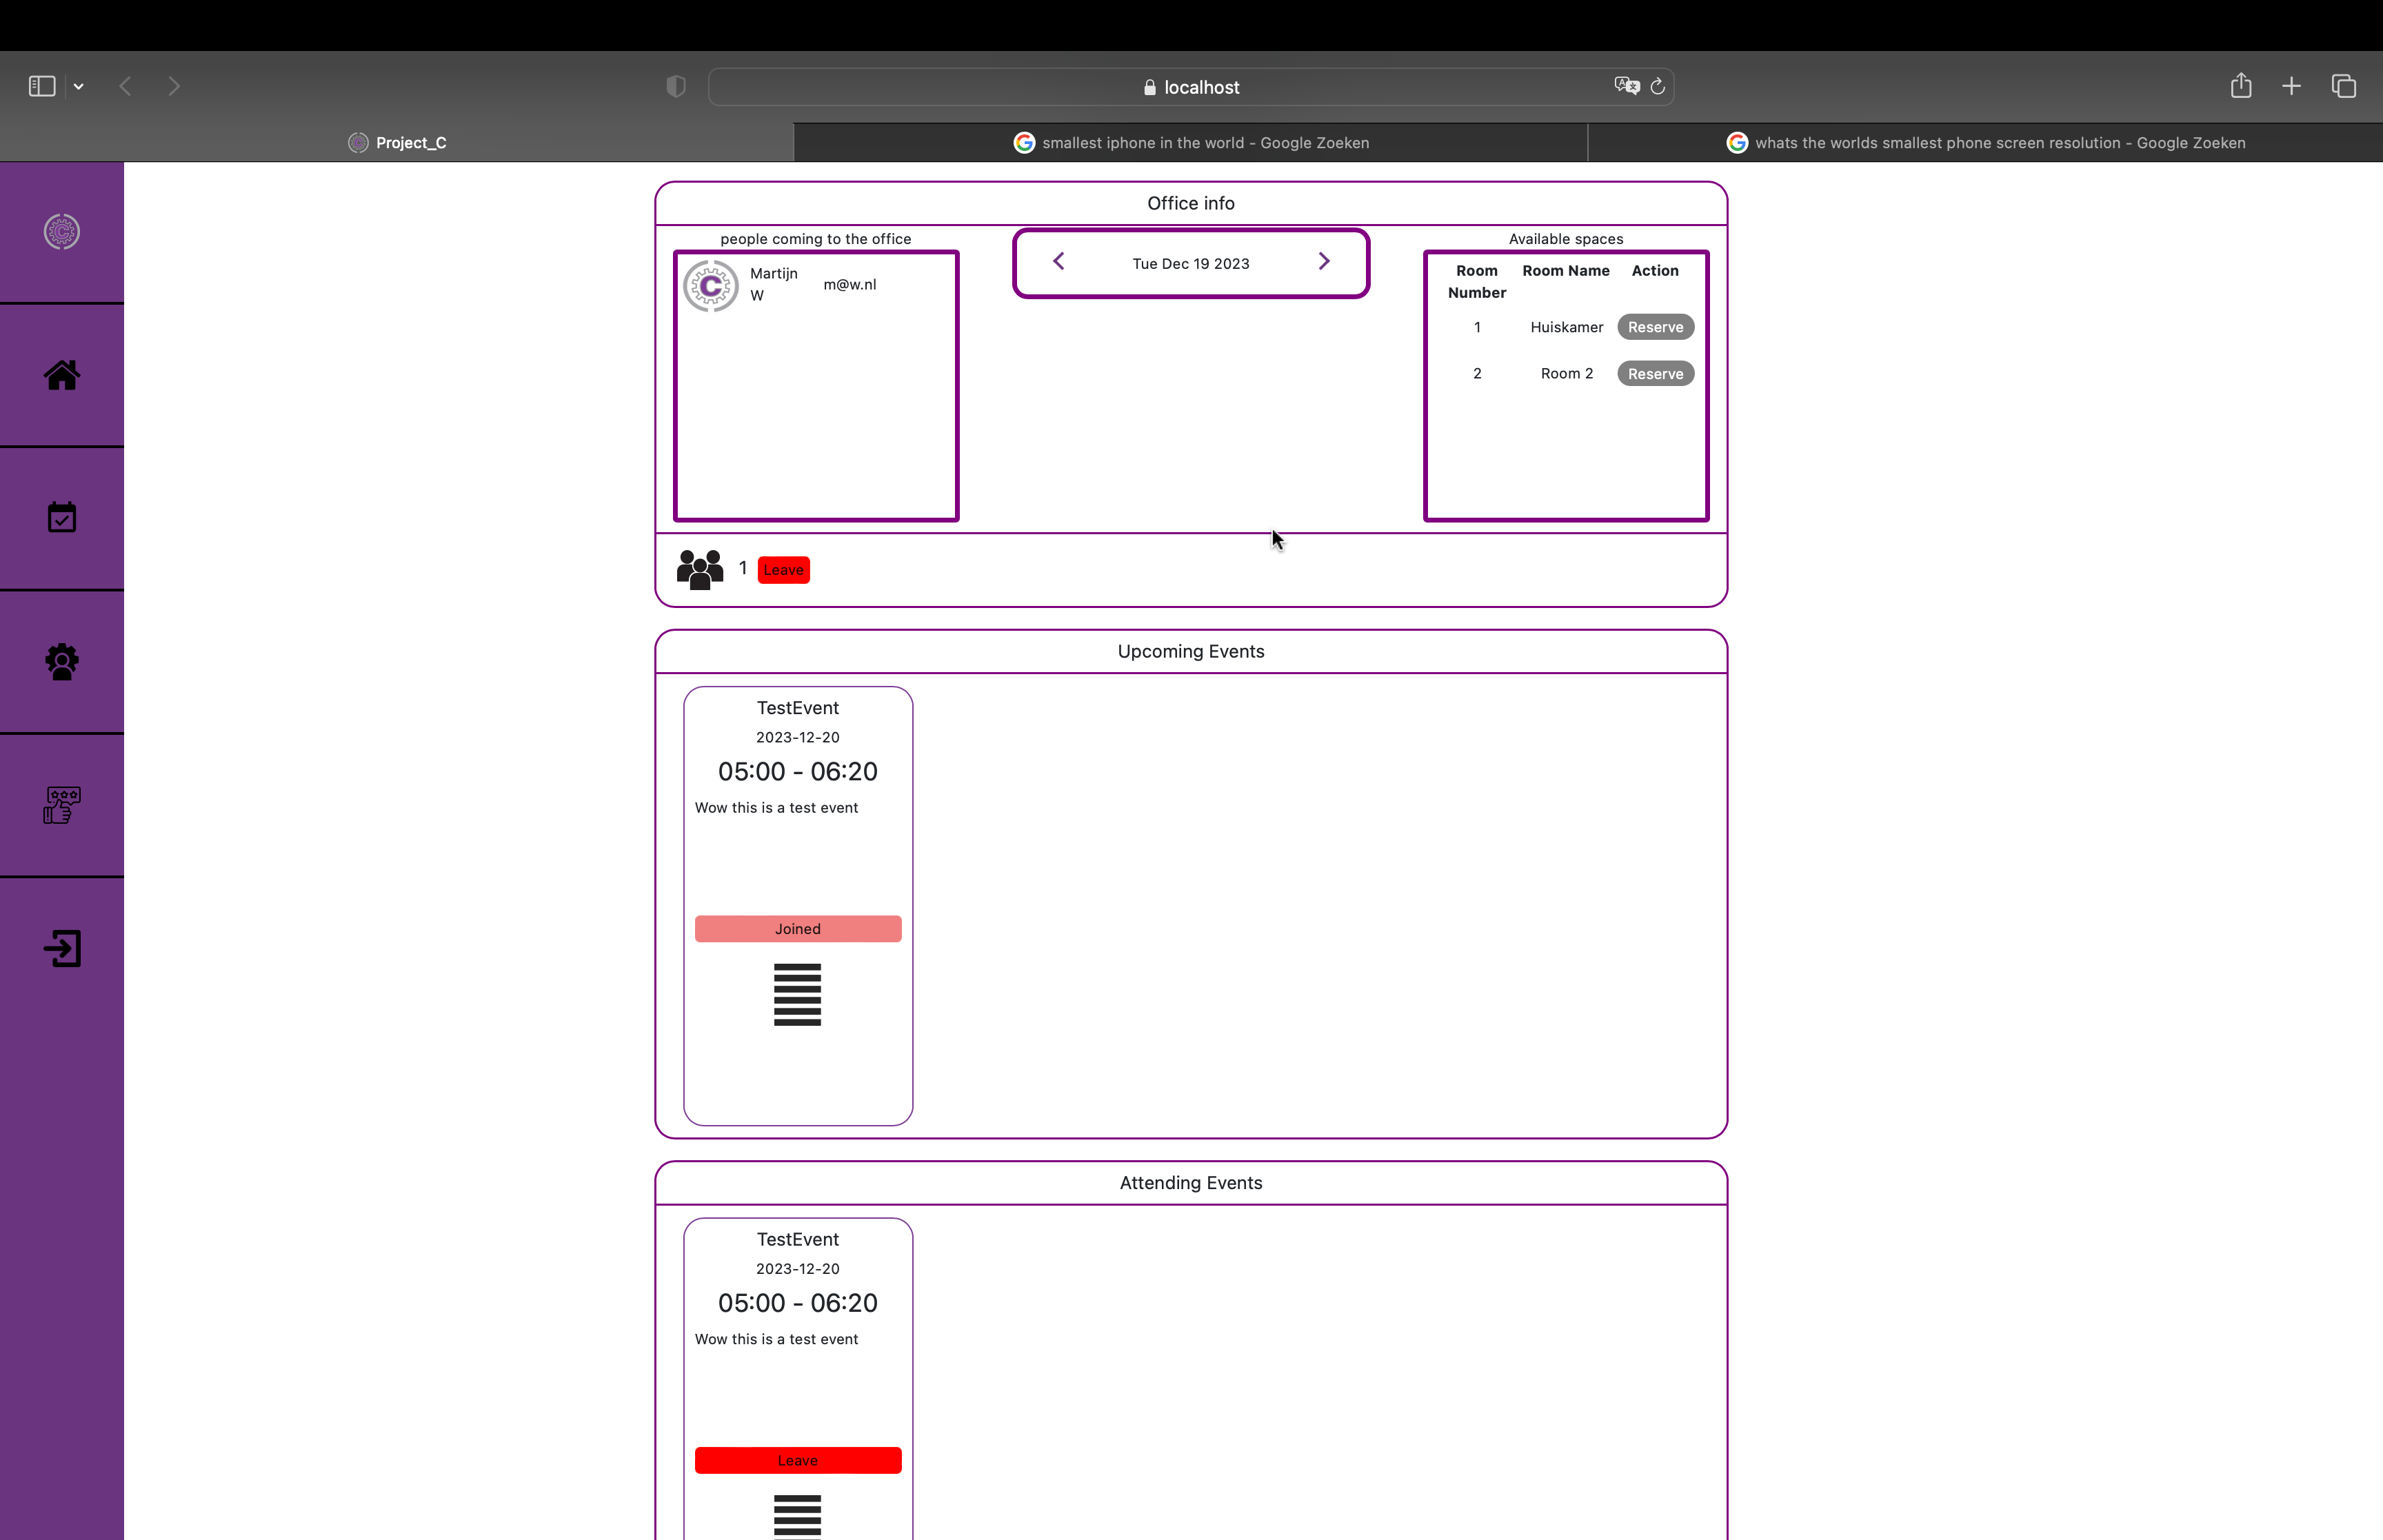
Task: Open list icon on Attending TestEvent card
Action: pyautogui.click(x=797, y=1516)
